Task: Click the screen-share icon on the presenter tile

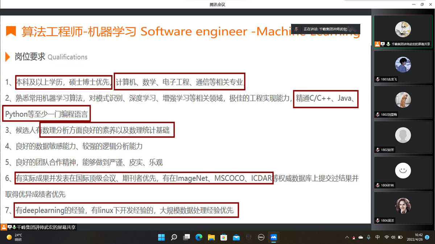Action: coord(383,44)
